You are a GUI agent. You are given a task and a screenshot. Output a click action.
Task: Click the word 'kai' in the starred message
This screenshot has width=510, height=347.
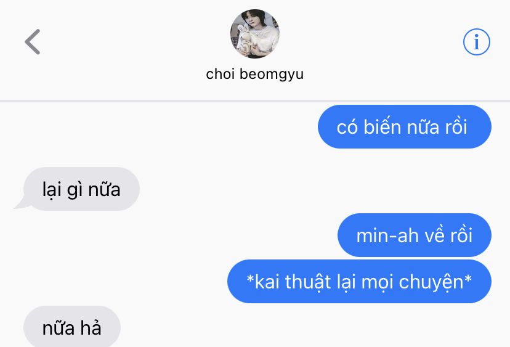pyautogui.click(x=267, y=282)
